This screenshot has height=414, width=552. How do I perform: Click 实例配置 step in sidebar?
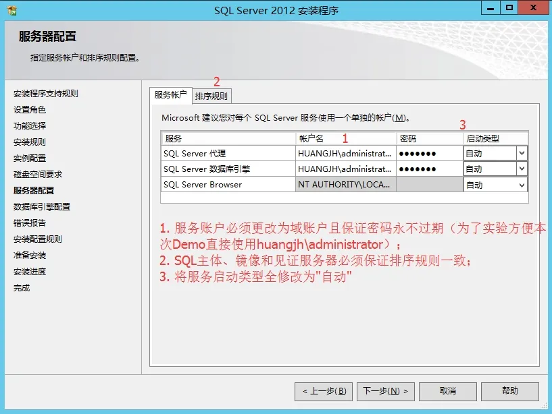pos(30,158)
